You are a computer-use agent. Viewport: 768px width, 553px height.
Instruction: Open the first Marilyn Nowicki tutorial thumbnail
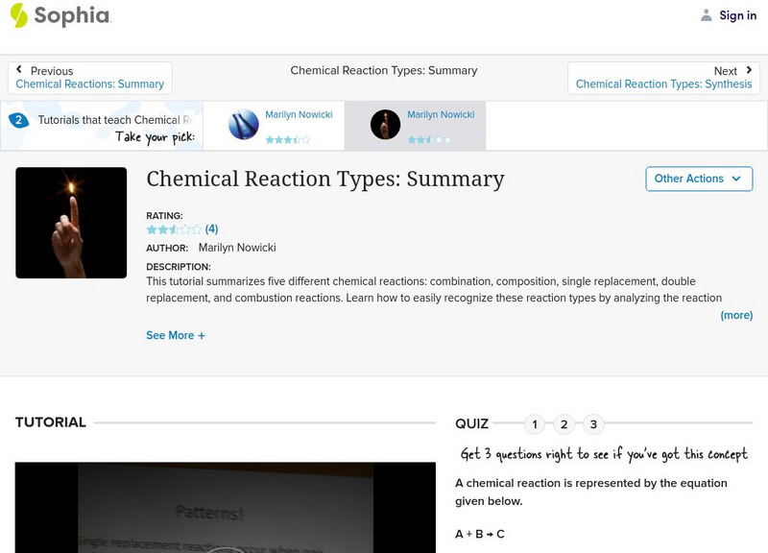(243, 125)
